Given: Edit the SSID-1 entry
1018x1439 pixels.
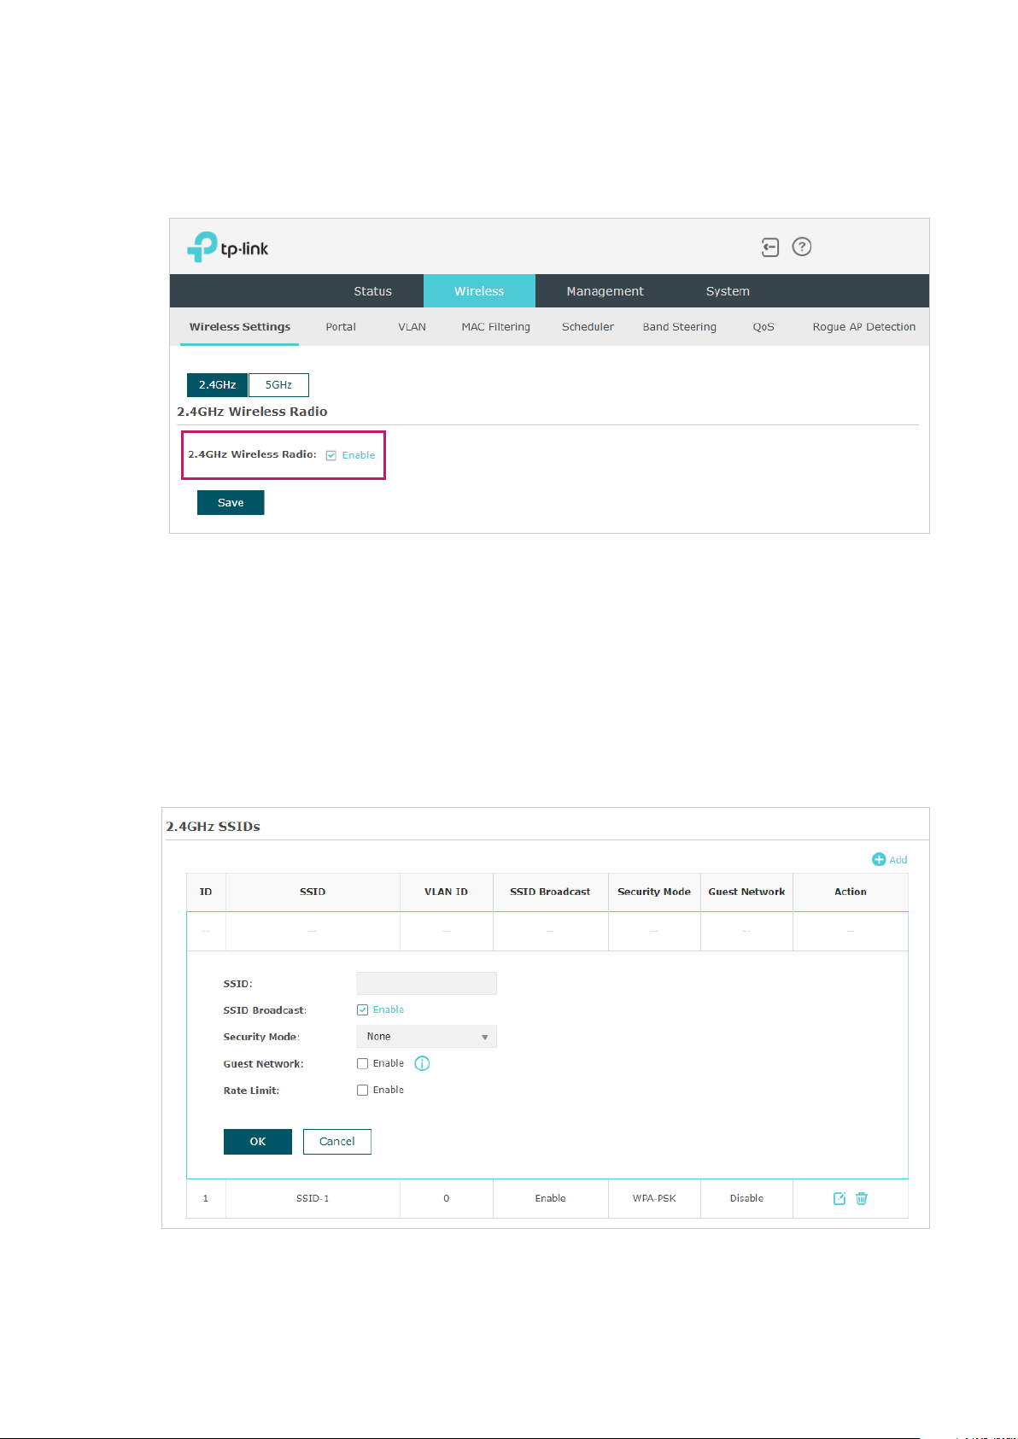Looking at the screenshot, I should [x=840, y=1198].
